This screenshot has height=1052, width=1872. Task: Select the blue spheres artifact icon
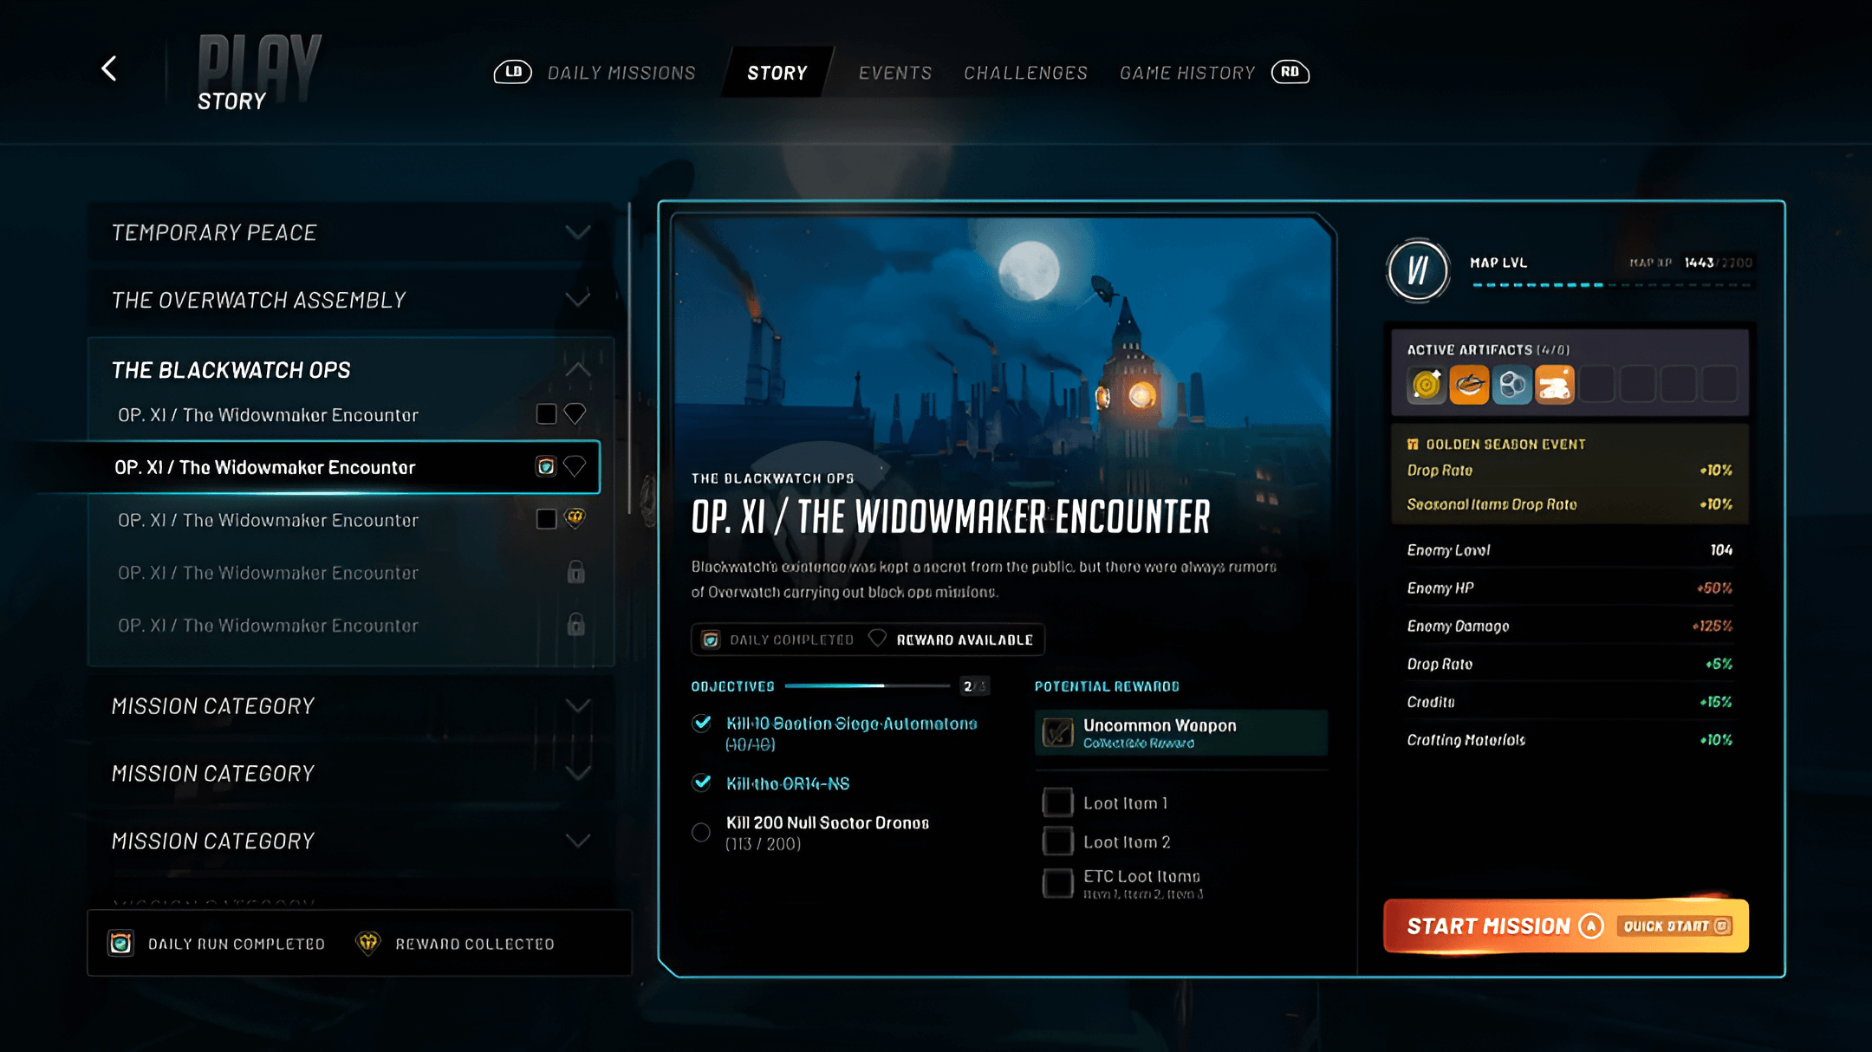[1511, 385]
